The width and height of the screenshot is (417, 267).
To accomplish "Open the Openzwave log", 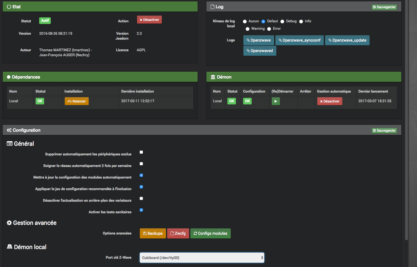I will (259, 40).
